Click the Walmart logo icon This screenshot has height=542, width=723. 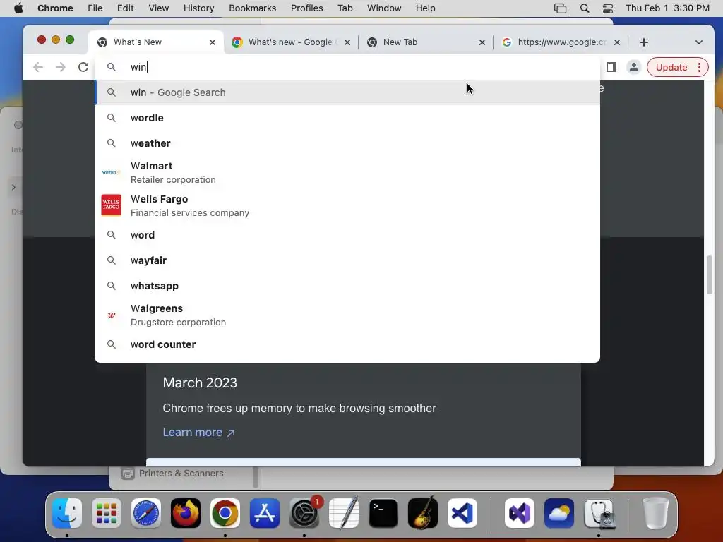111,172
